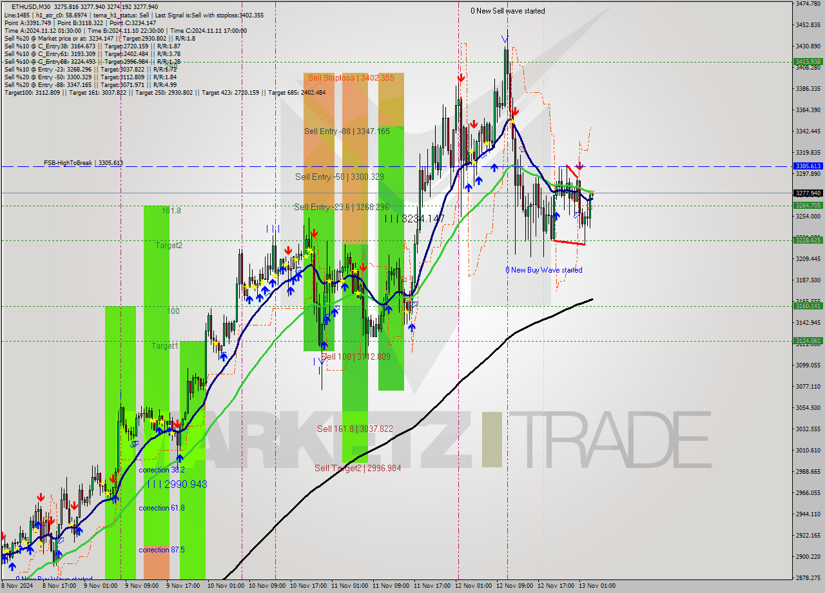Click the 3452.855 price axis value
Image resolution: width=825 pixels, height=593 pixels.
[x=808, y=25]
